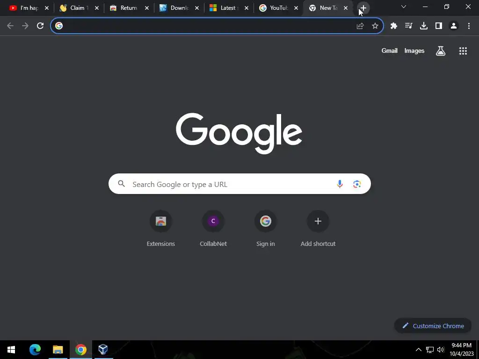Launch Microsoft Edge from taskbar
The width and height of the screenshot is (479, 359).
(x=35, y=350)
